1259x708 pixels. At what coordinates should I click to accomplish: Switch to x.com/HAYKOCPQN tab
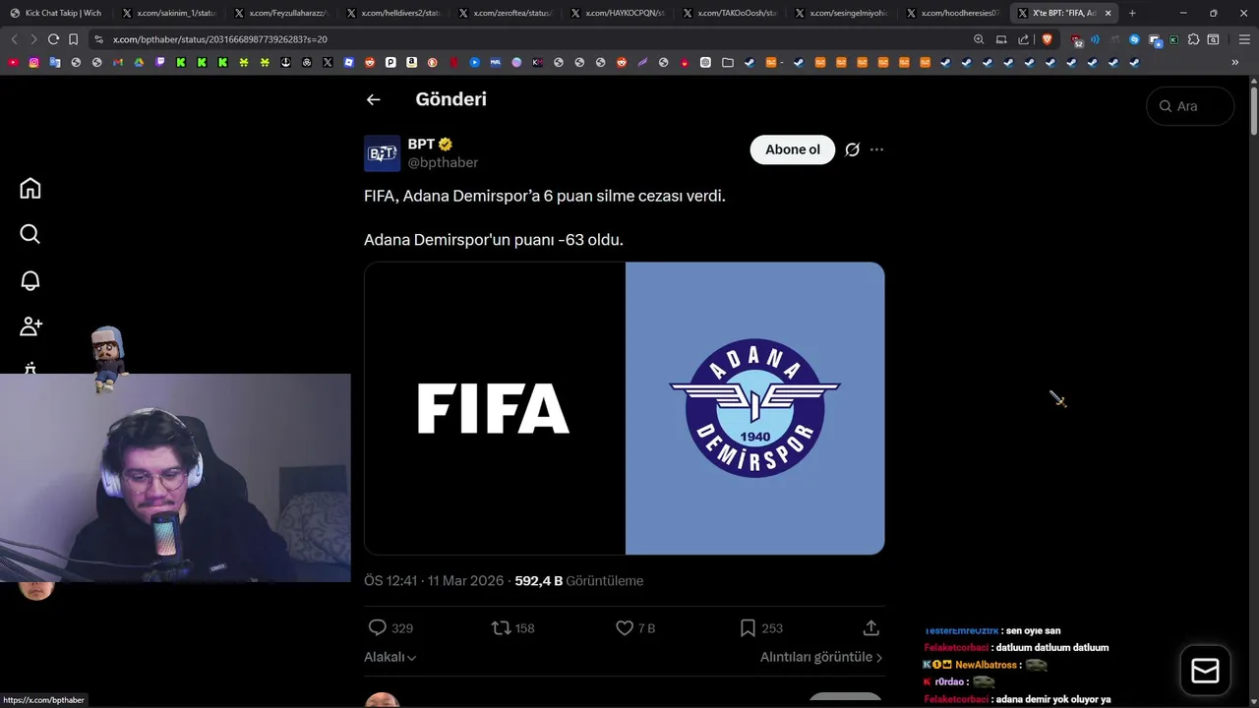618,13
